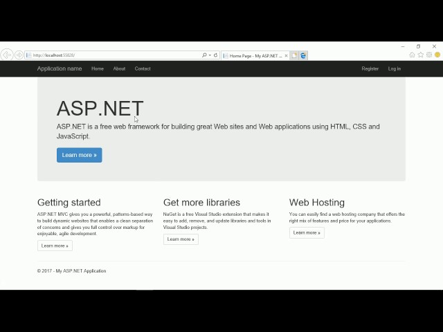Restore down the browser window
443x332 pixels.
[418, 46]
